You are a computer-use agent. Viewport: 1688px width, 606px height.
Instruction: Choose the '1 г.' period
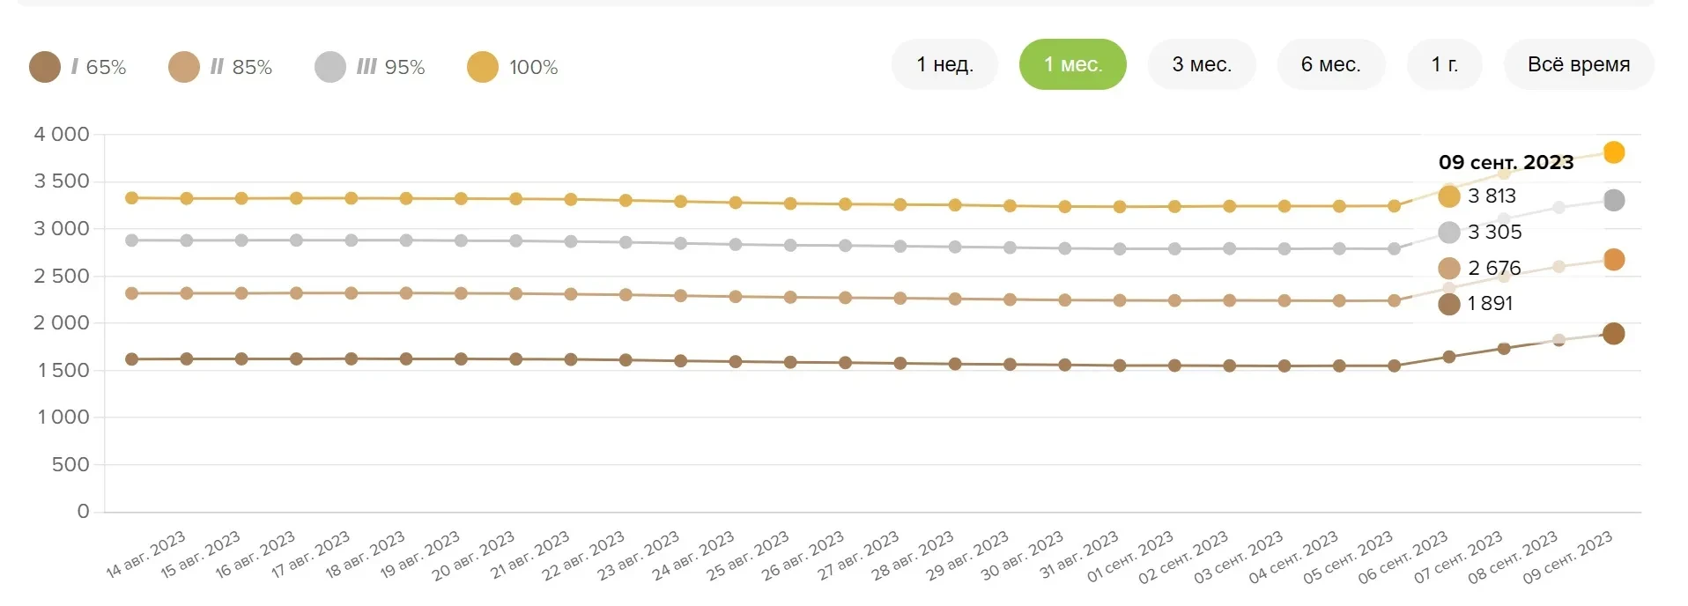pos(1444,64)
